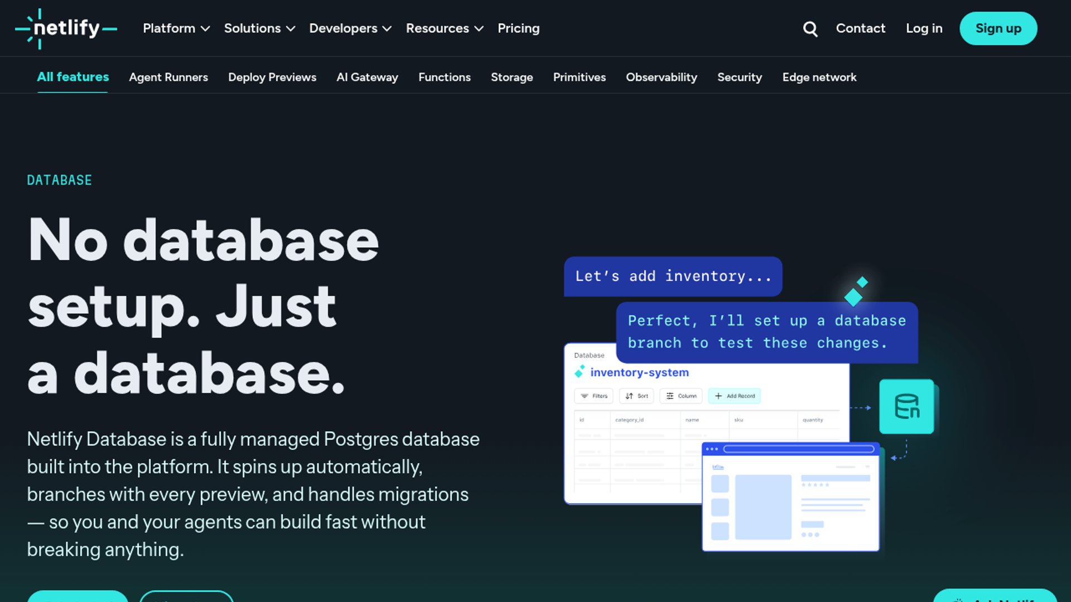Click the Log in link
The height and width of the screenshot is (602, 1071).
point(924,28)
